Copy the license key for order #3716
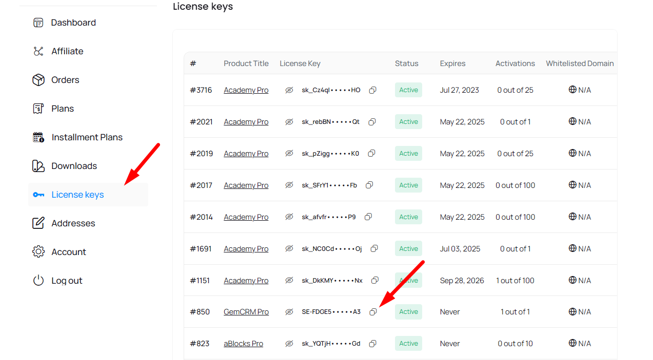Screen dimensions: 653x360 point(373,90)
